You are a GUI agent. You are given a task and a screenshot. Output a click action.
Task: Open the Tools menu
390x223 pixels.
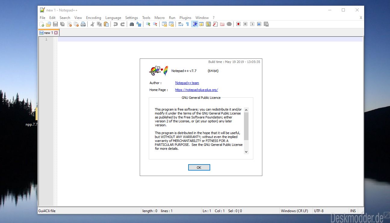pyautogui.click(x=146, y=18)
